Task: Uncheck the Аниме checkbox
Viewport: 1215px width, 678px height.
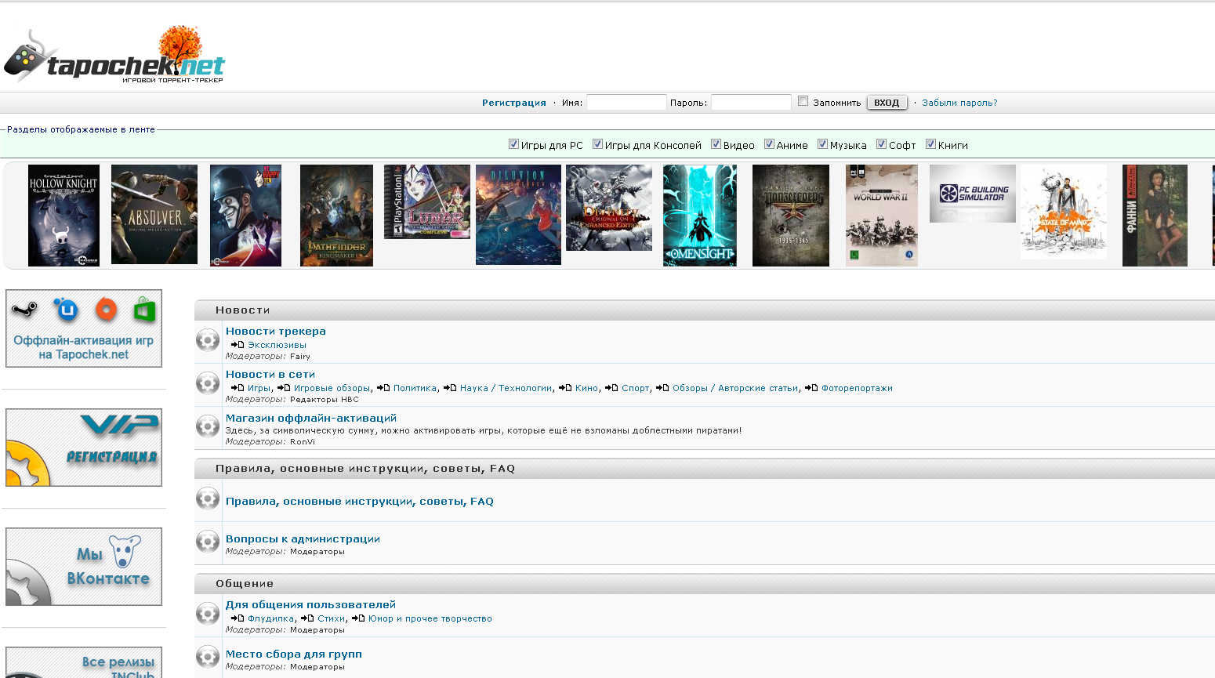Action: click(x=769, y=144)
